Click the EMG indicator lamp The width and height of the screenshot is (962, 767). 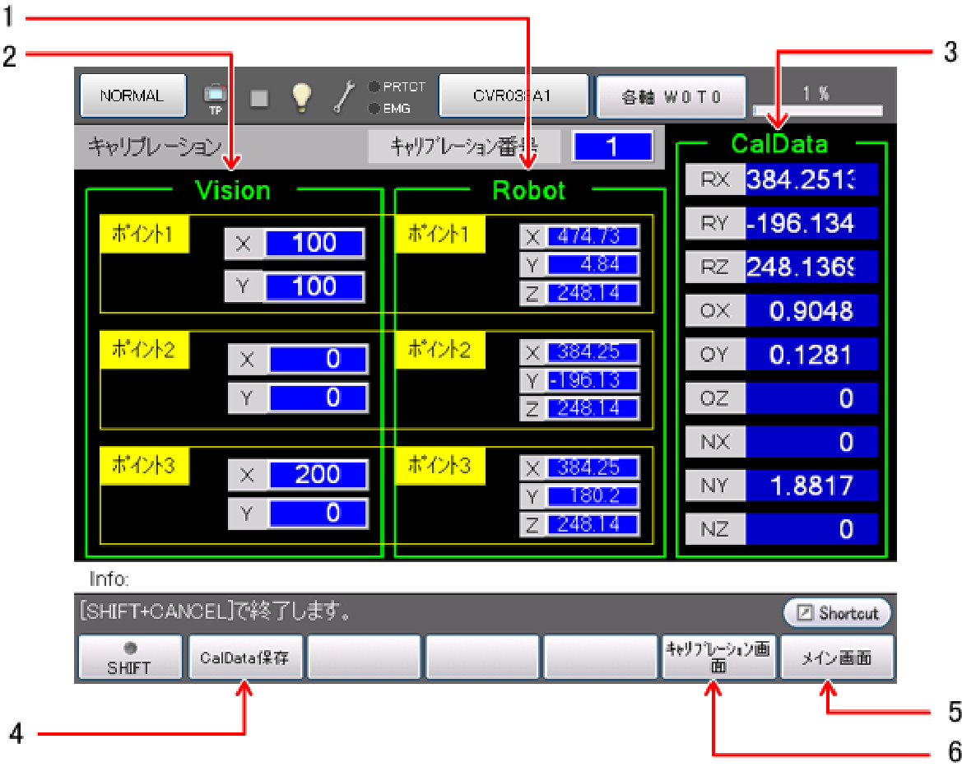coord(374,108)
